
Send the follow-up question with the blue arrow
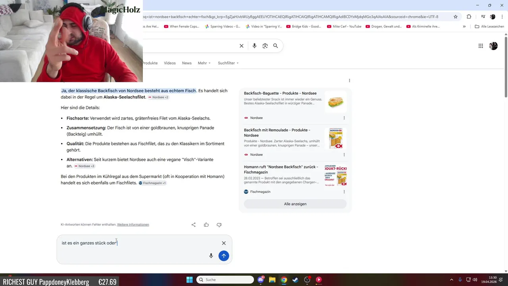point(224,256)
